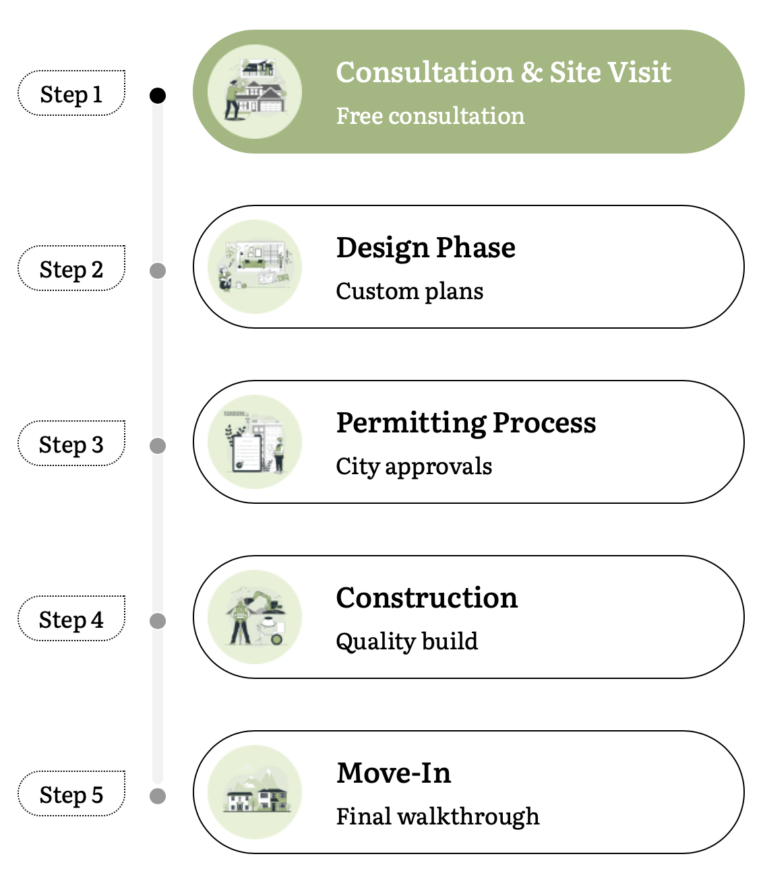Open the Step 4 tab
This screenshot has width=763, height=877.
coord(71,619)
